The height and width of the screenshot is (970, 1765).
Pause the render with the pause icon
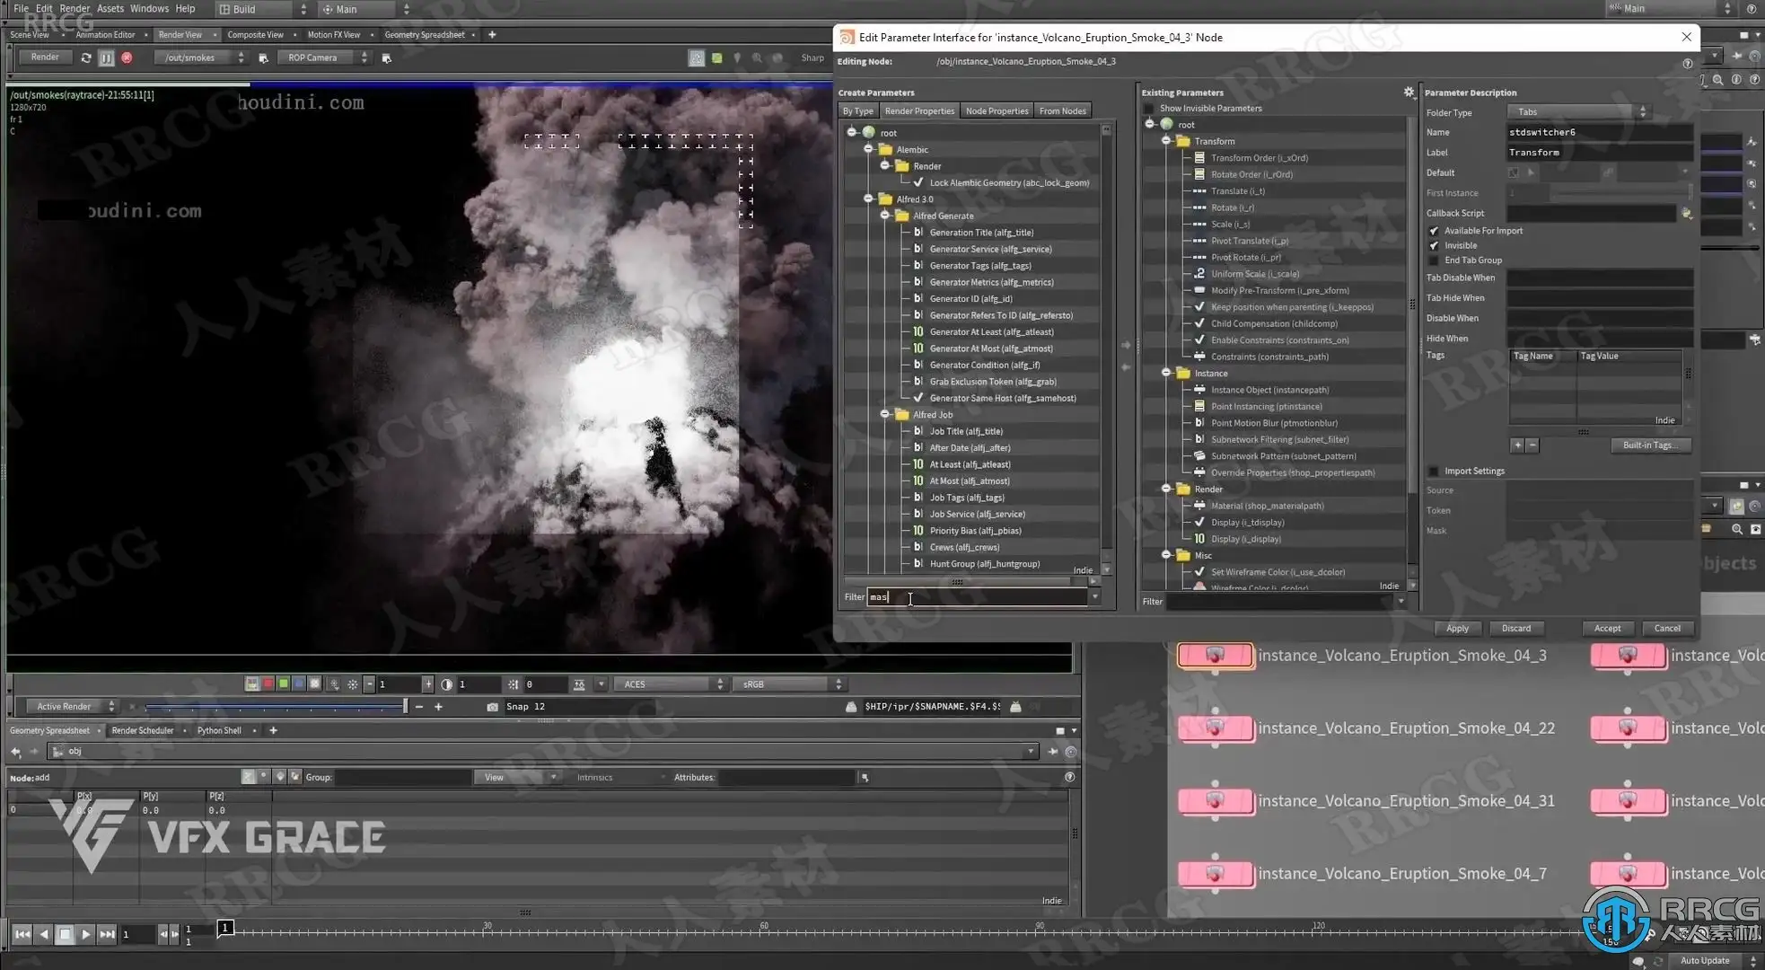[106, 57]
